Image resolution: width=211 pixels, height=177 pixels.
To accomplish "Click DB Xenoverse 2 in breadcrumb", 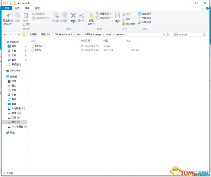I will coord(63,34).
